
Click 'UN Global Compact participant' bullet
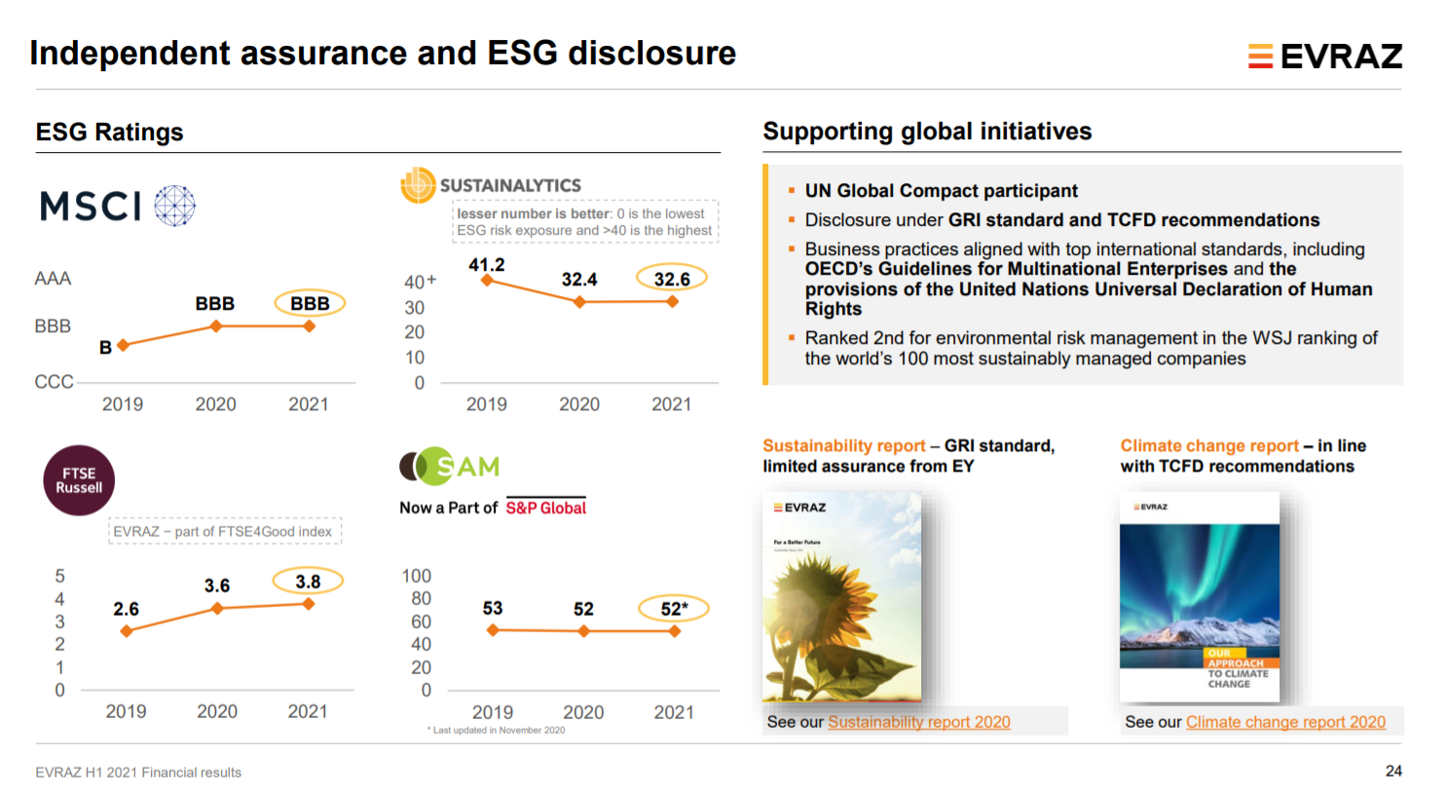click(941, 191)
